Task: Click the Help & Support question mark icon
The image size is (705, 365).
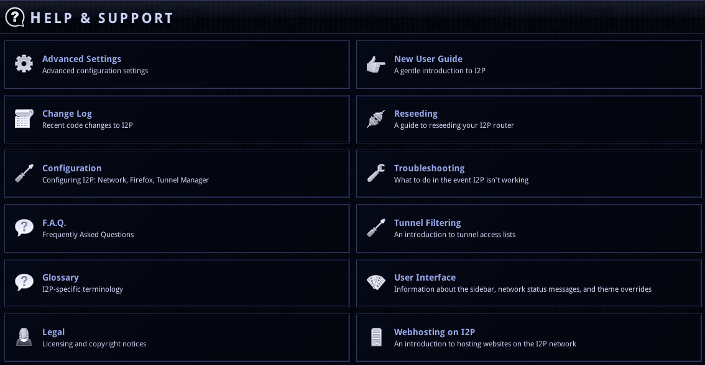Action: coord(15,17)
